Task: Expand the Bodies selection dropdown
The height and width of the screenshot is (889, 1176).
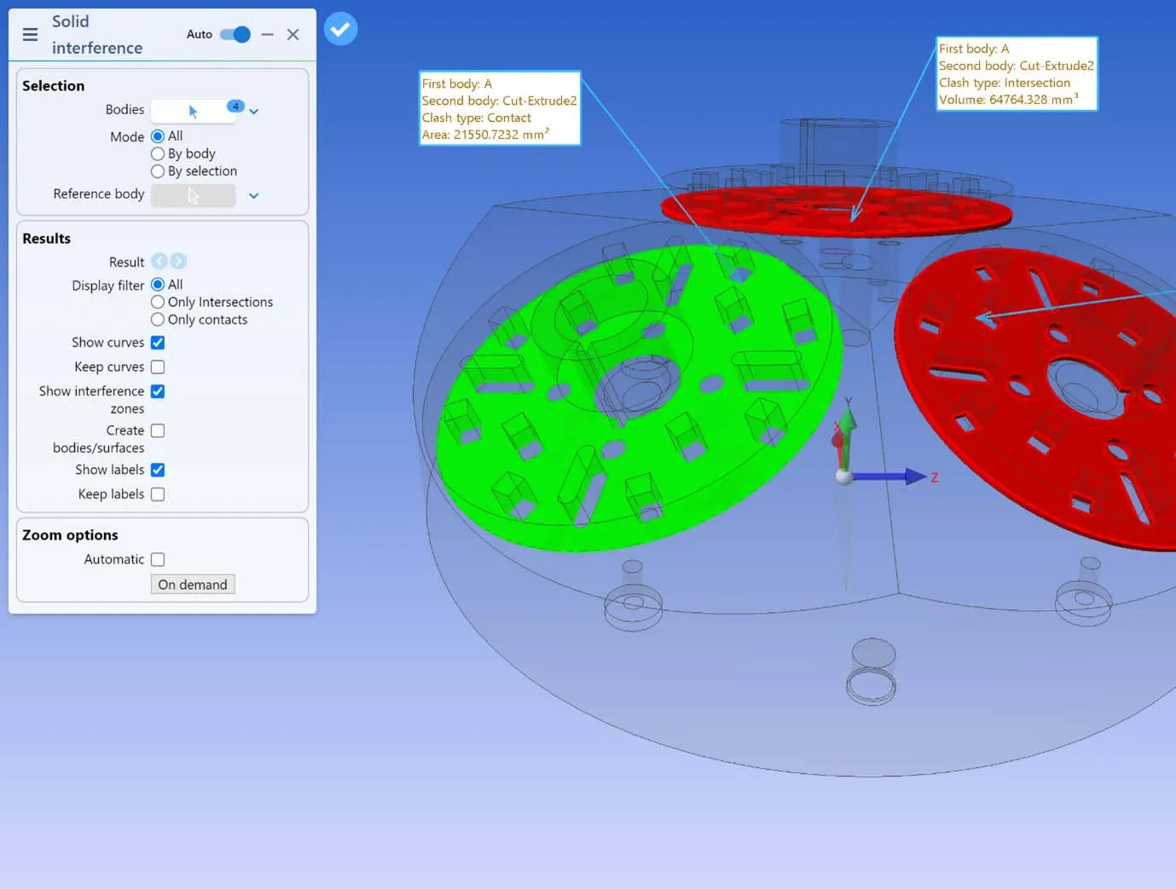Action: pyautogui.click(x=253, y=112)
